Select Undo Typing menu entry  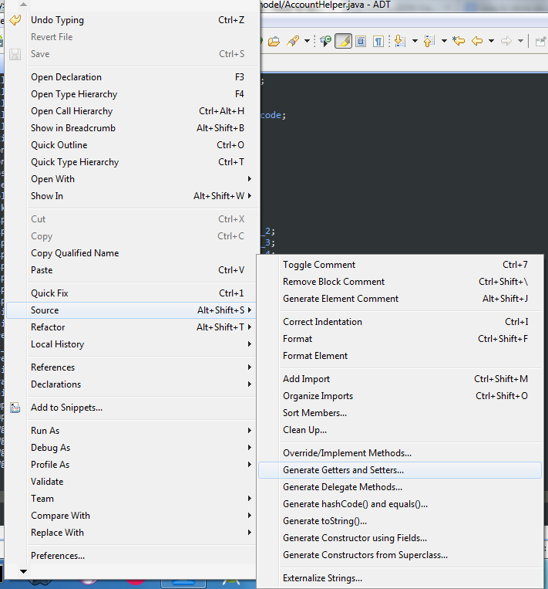pos(133,20)
